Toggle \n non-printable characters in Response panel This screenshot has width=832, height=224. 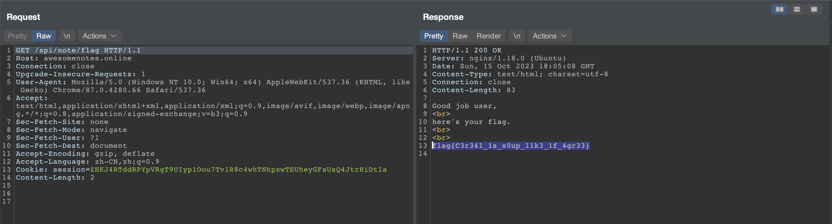[517, 36]
